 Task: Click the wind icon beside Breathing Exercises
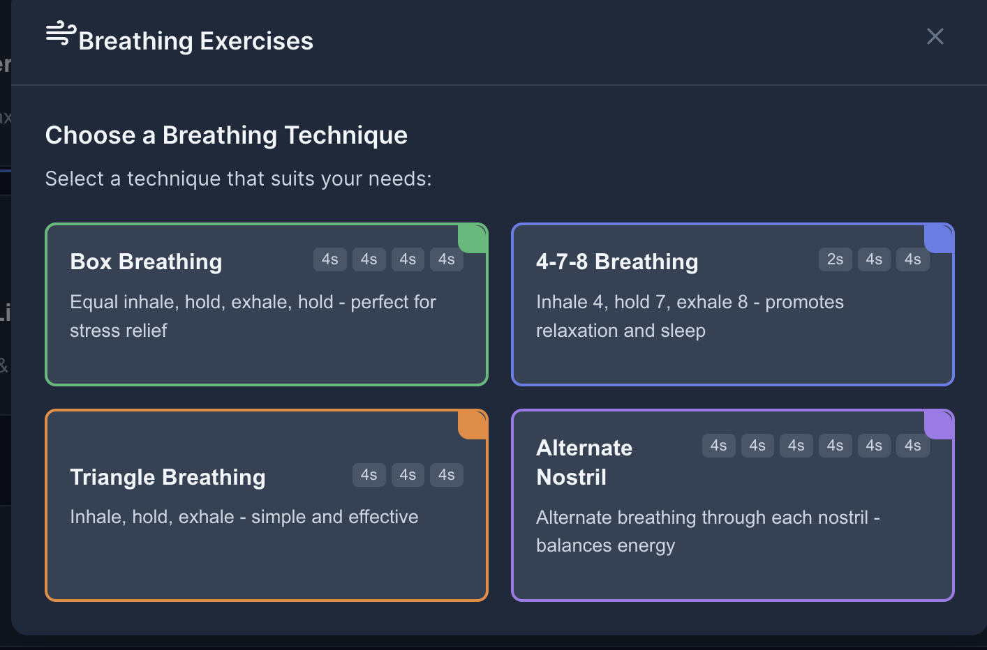click(60, 33)
